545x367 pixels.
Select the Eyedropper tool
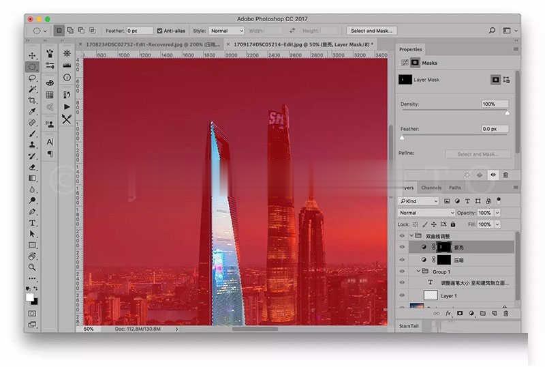pos(32,111)
